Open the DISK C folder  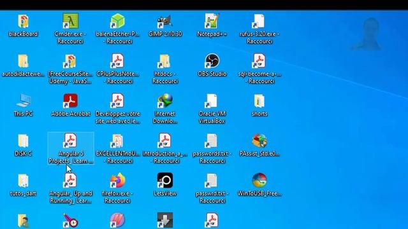click(x=23, y=141)
